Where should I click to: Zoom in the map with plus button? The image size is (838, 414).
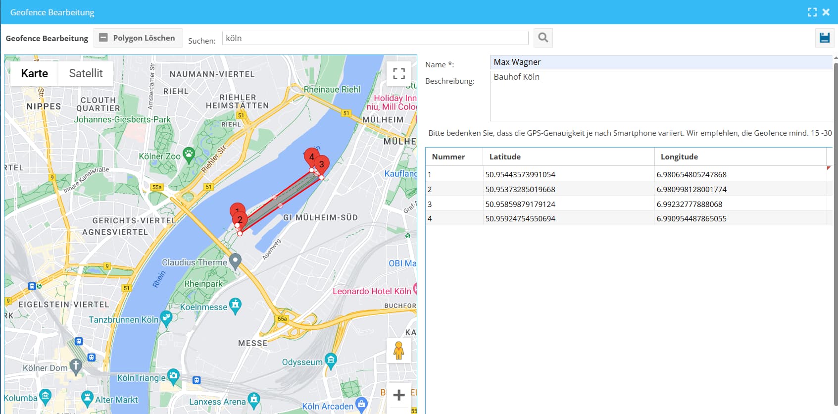click(x=399, y=395)
